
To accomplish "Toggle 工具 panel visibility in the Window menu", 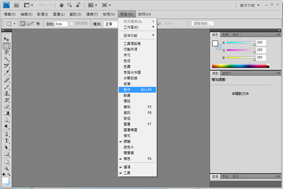I will (x=127, y=173).
